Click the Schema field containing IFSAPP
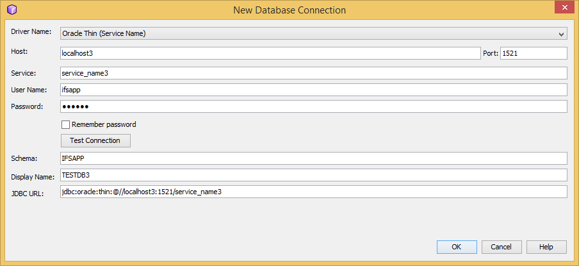The image size is (579, 266). pos(313,158)
